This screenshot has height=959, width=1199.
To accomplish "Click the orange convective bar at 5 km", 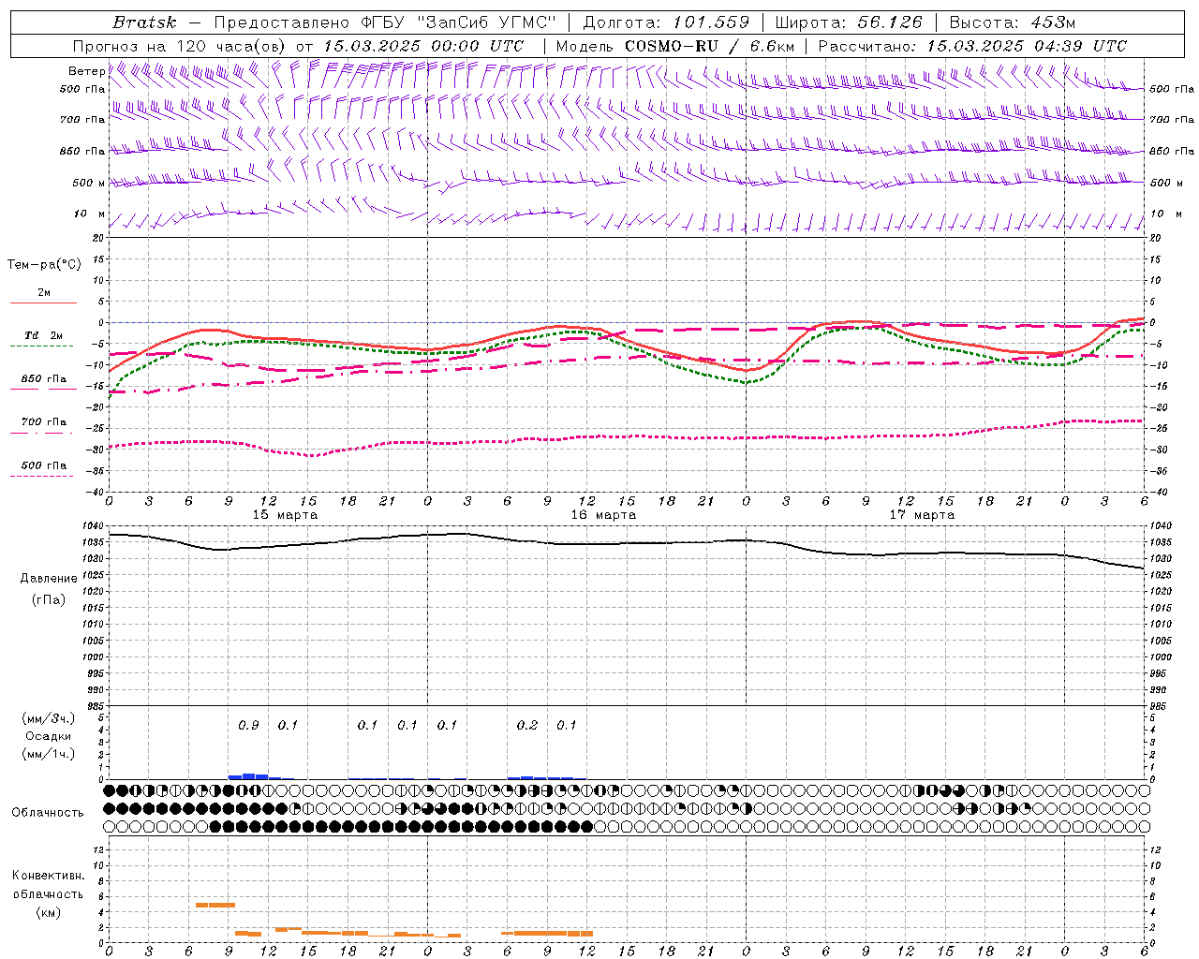I will (x=215, y=905).
